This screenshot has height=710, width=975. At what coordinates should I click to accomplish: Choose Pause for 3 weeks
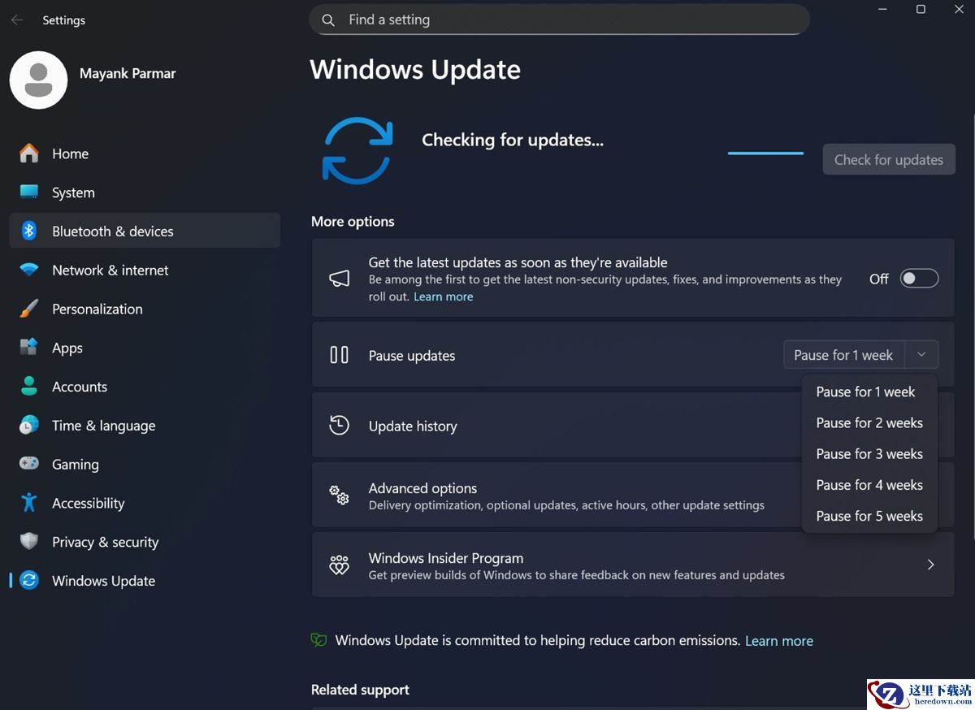click(x=869, y=453)
